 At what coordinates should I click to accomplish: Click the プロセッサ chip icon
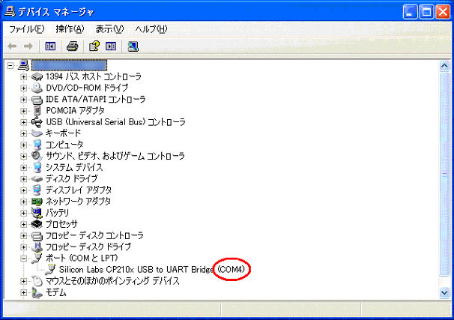(x=37, y=224)
